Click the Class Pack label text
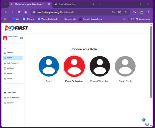This screenshot has width=155, height=128. [125, 81]
